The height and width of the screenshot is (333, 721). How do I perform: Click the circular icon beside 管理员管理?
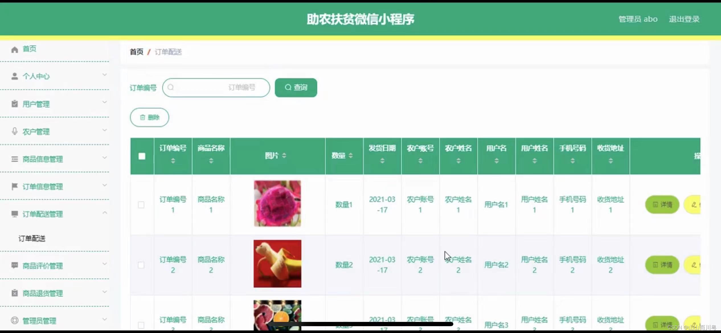[x=15, y=320]
